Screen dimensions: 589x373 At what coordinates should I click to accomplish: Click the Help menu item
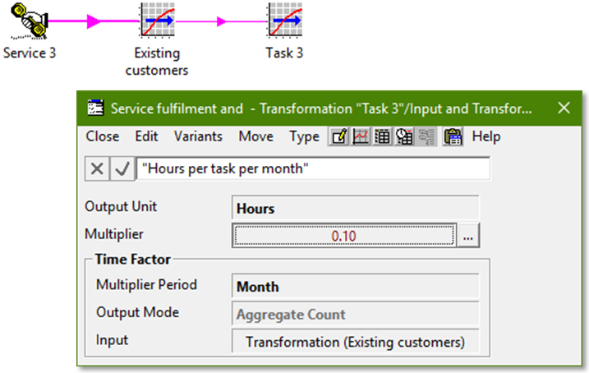[485, 136]
